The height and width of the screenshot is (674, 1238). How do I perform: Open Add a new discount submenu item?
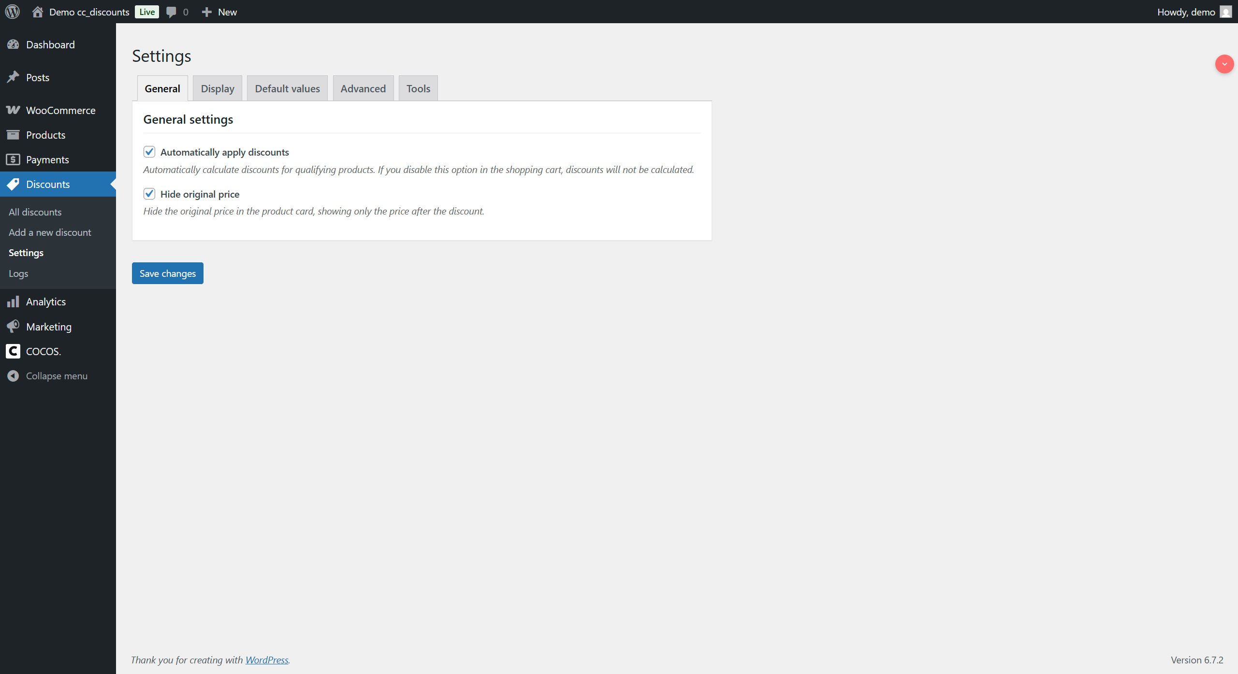[x=50, y=232]
